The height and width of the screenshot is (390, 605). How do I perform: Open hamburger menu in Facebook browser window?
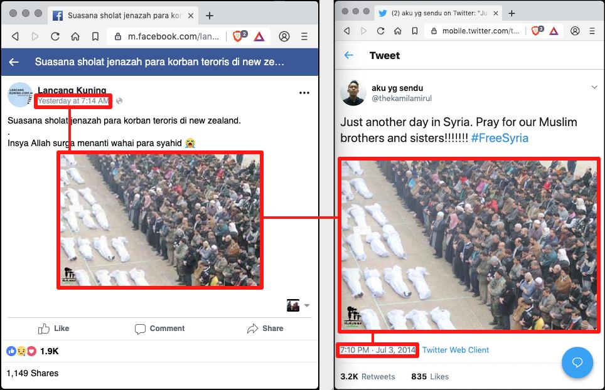[304, 36]
